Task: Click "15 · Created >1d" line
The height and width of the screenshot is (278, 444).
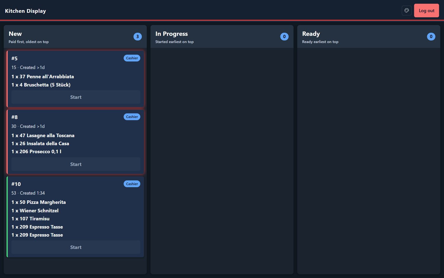Action: pyautogui.click(x=28, y=68)
